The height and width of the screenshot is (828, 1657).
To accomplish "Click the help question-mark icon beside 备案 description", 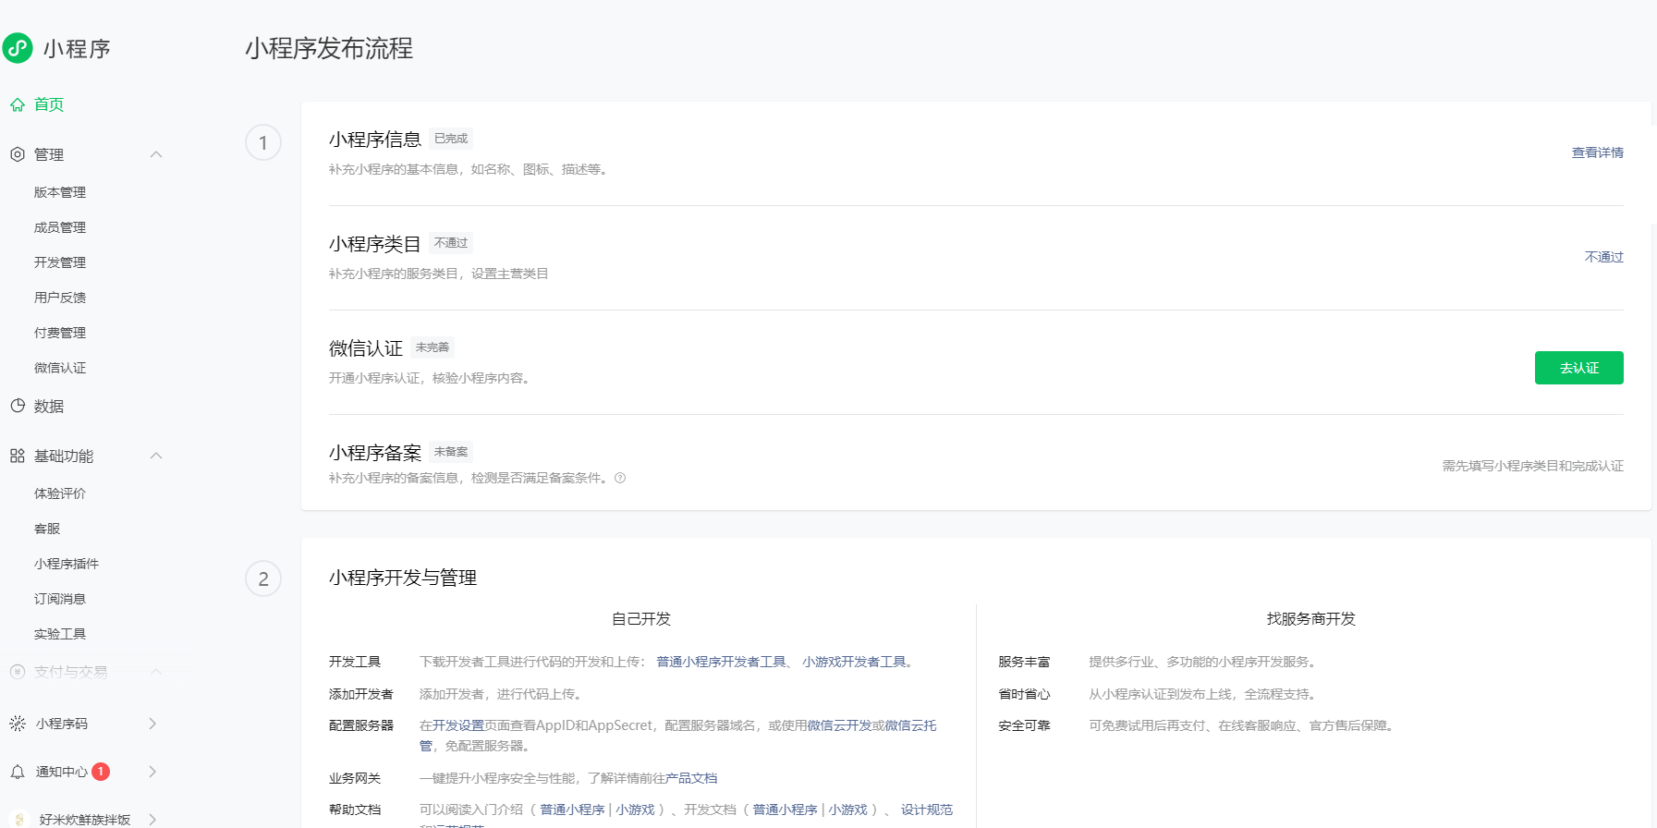I will click(620, 478).
